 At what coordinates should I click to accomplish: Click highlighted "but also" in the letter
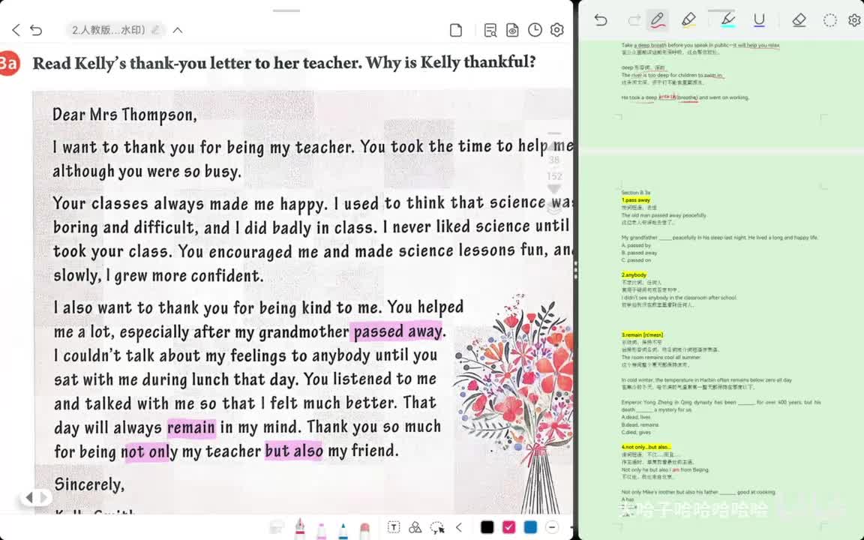[294, 451]
